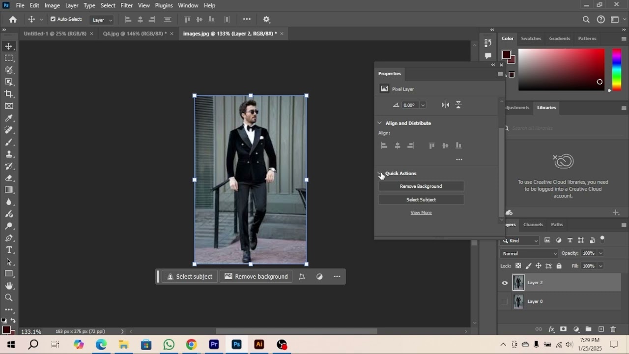Select the Move tool
629x354 pixels.
9,46
